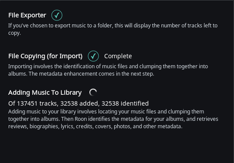
Task: Click the File Exporter checkmark icon
Action: [x=57, y=15]
